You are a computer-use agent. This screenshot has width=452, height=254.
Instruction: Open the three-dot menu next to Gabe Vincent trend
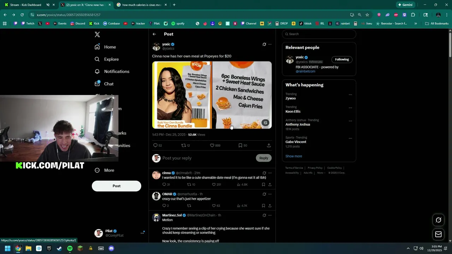tap(350, 138)
